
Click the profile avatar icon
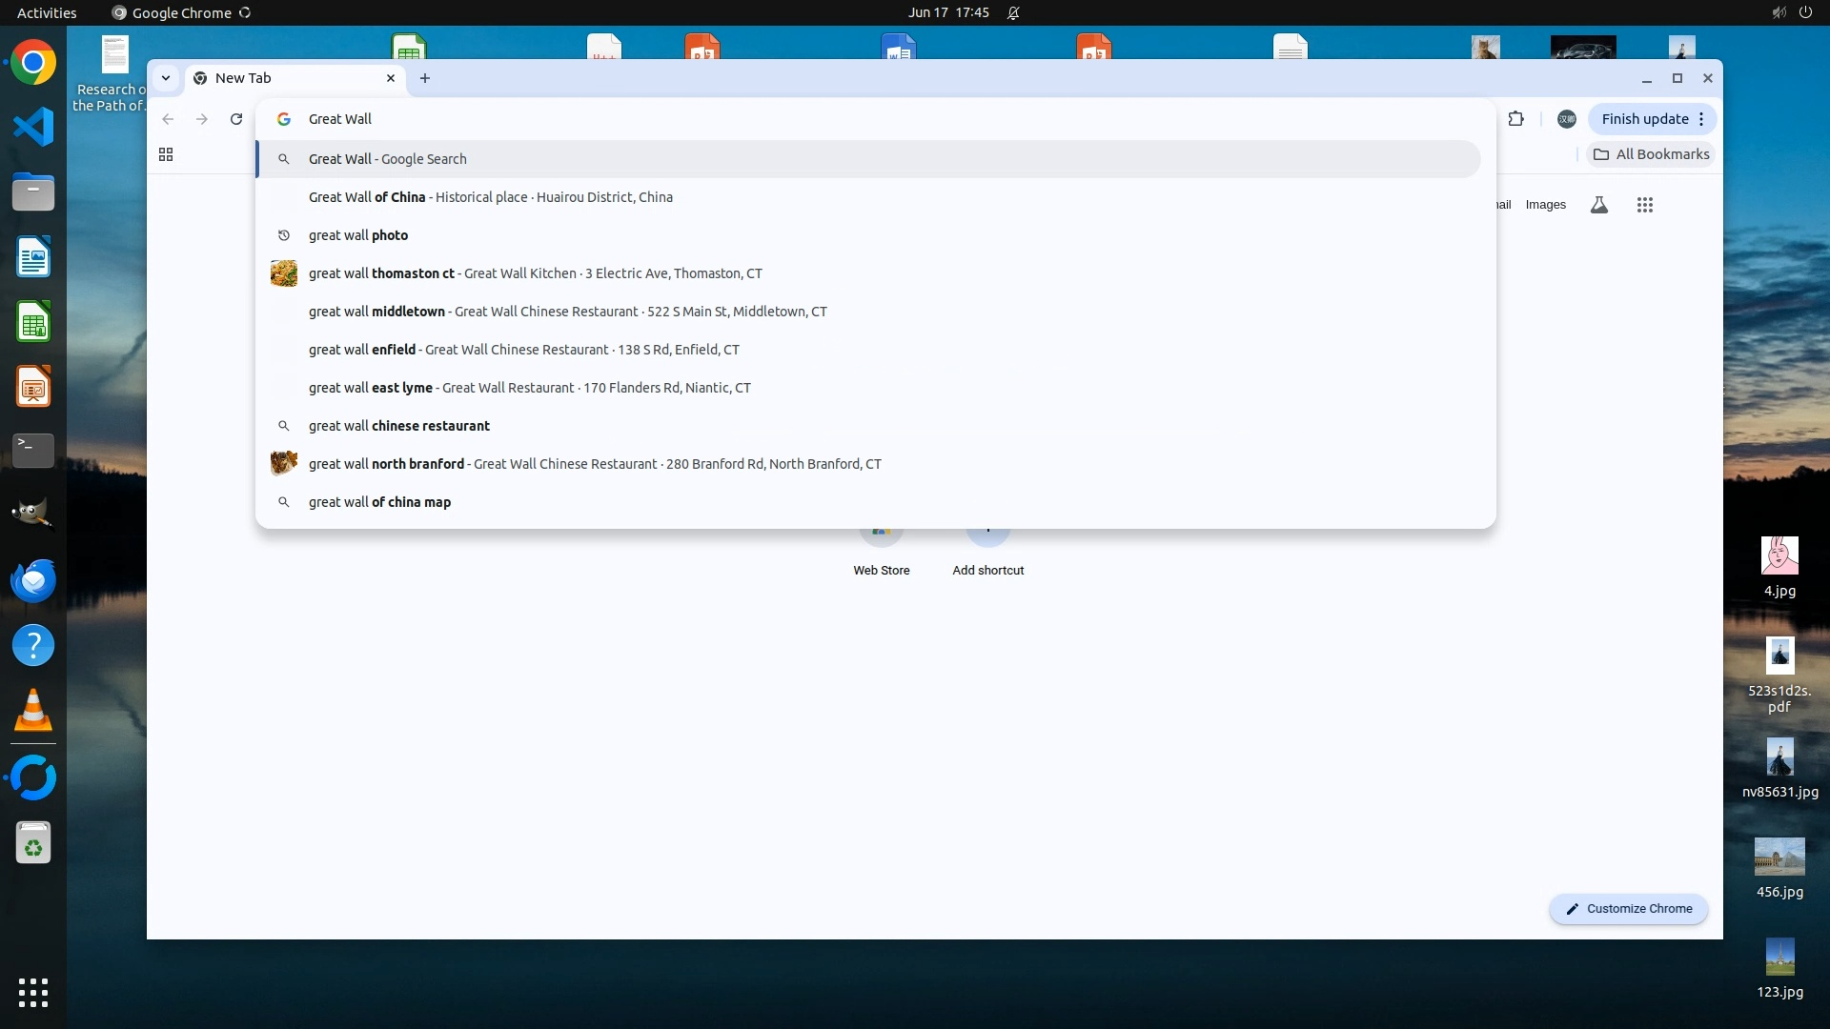(x=1566, y=119)
